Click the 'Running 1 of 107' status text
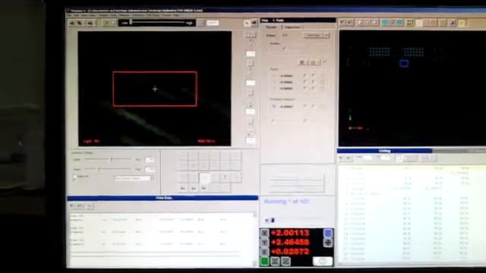The height and width of the screenshot is (273, 486). tap(286, 202)
